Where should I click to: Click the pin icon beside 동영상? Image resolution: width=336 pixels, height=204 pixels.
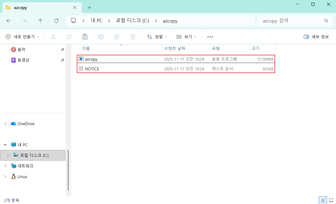coord(62,60)
